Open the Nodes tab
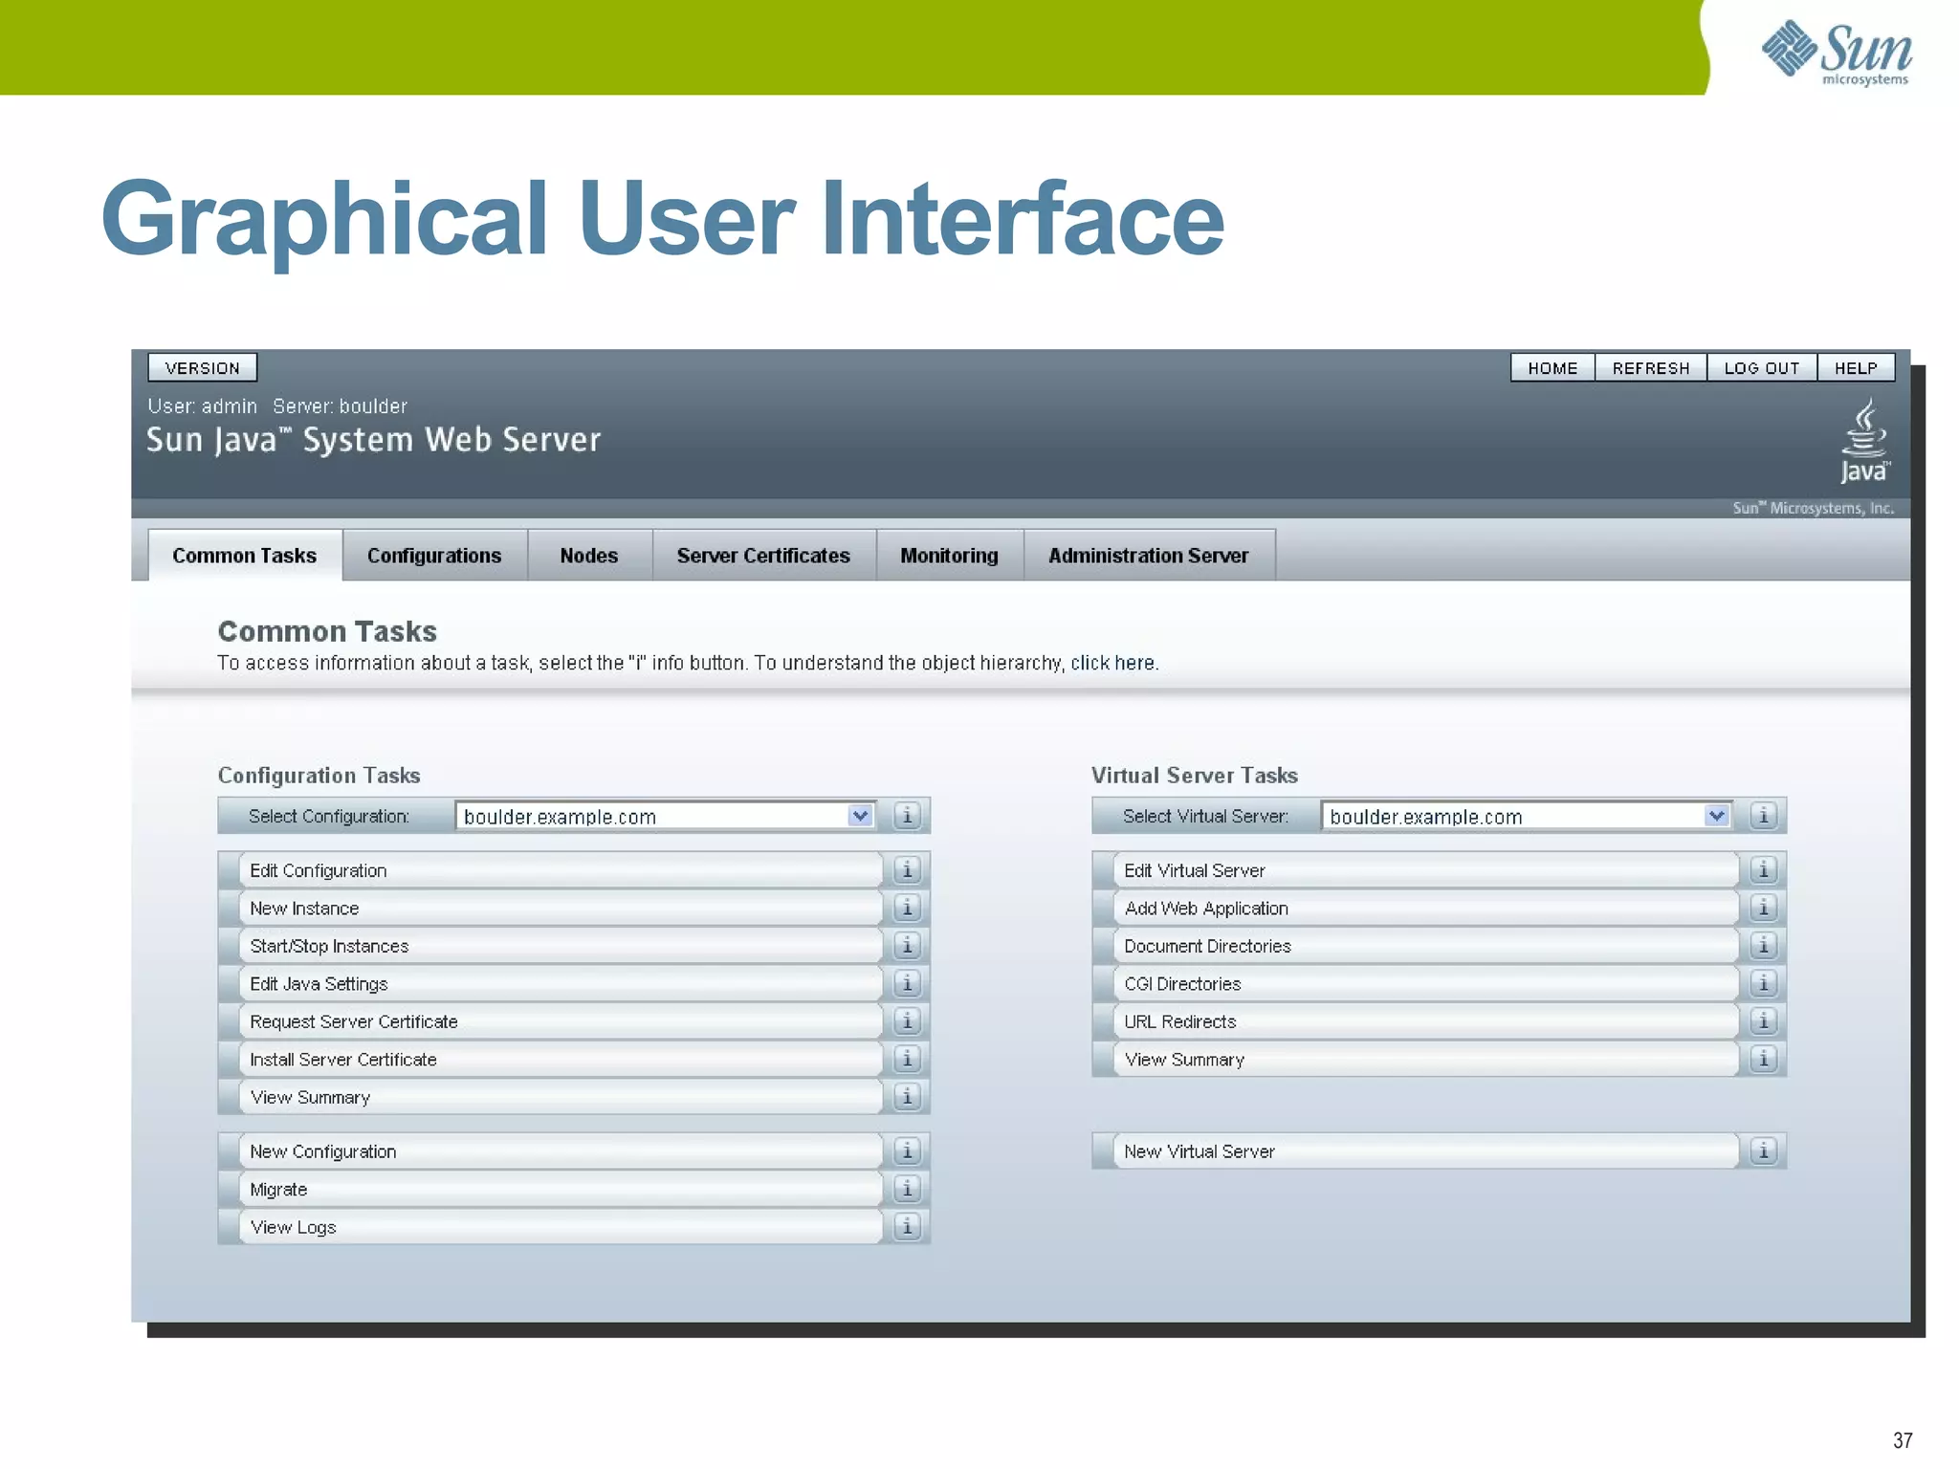 (x=589, y=556)
